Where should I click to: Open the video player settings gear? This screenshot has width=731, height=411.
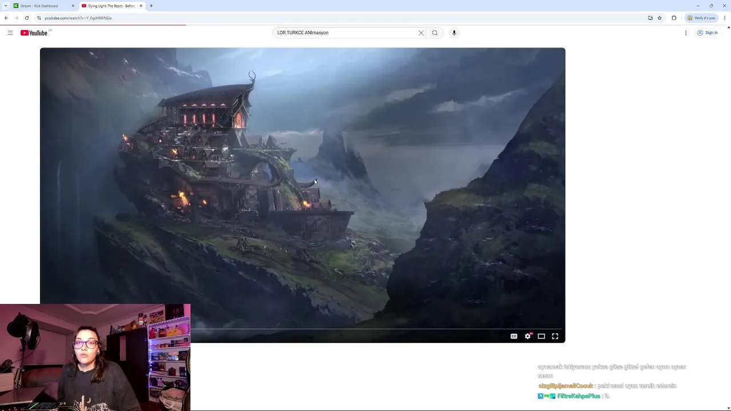pyautogui.click(x=528, y=336)
